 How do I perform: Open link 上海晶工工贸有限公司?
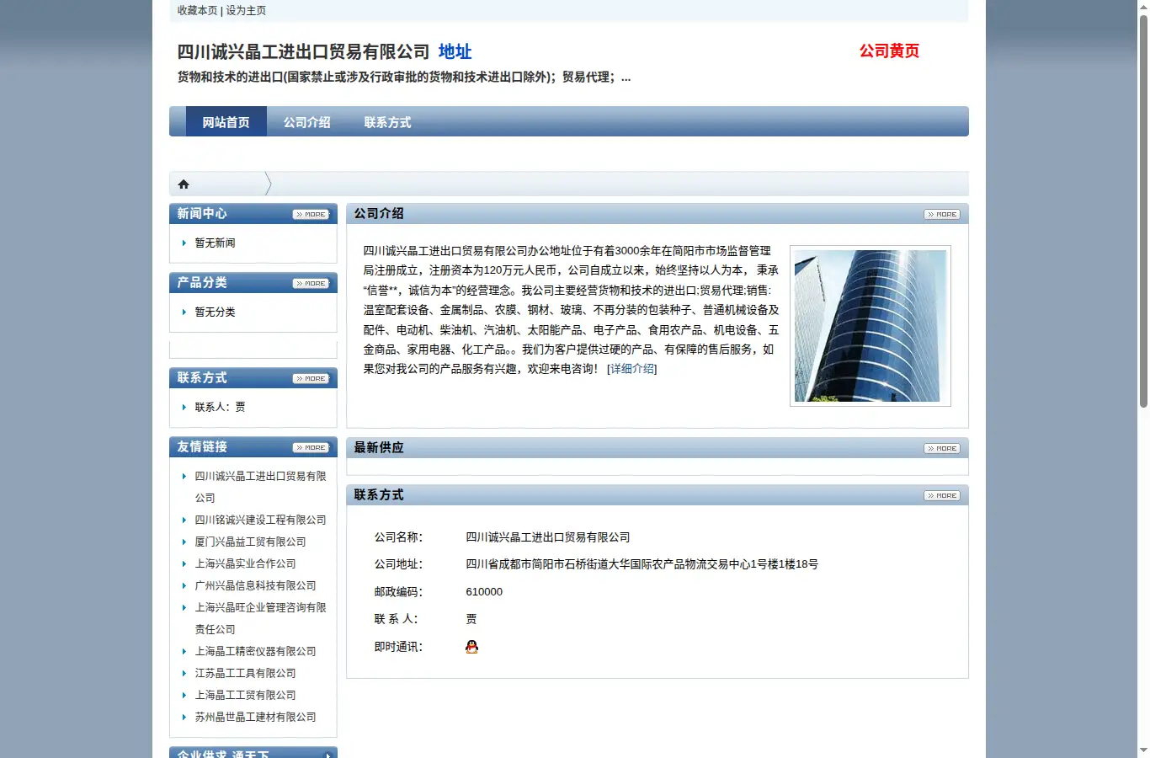[x=245, y=695]
